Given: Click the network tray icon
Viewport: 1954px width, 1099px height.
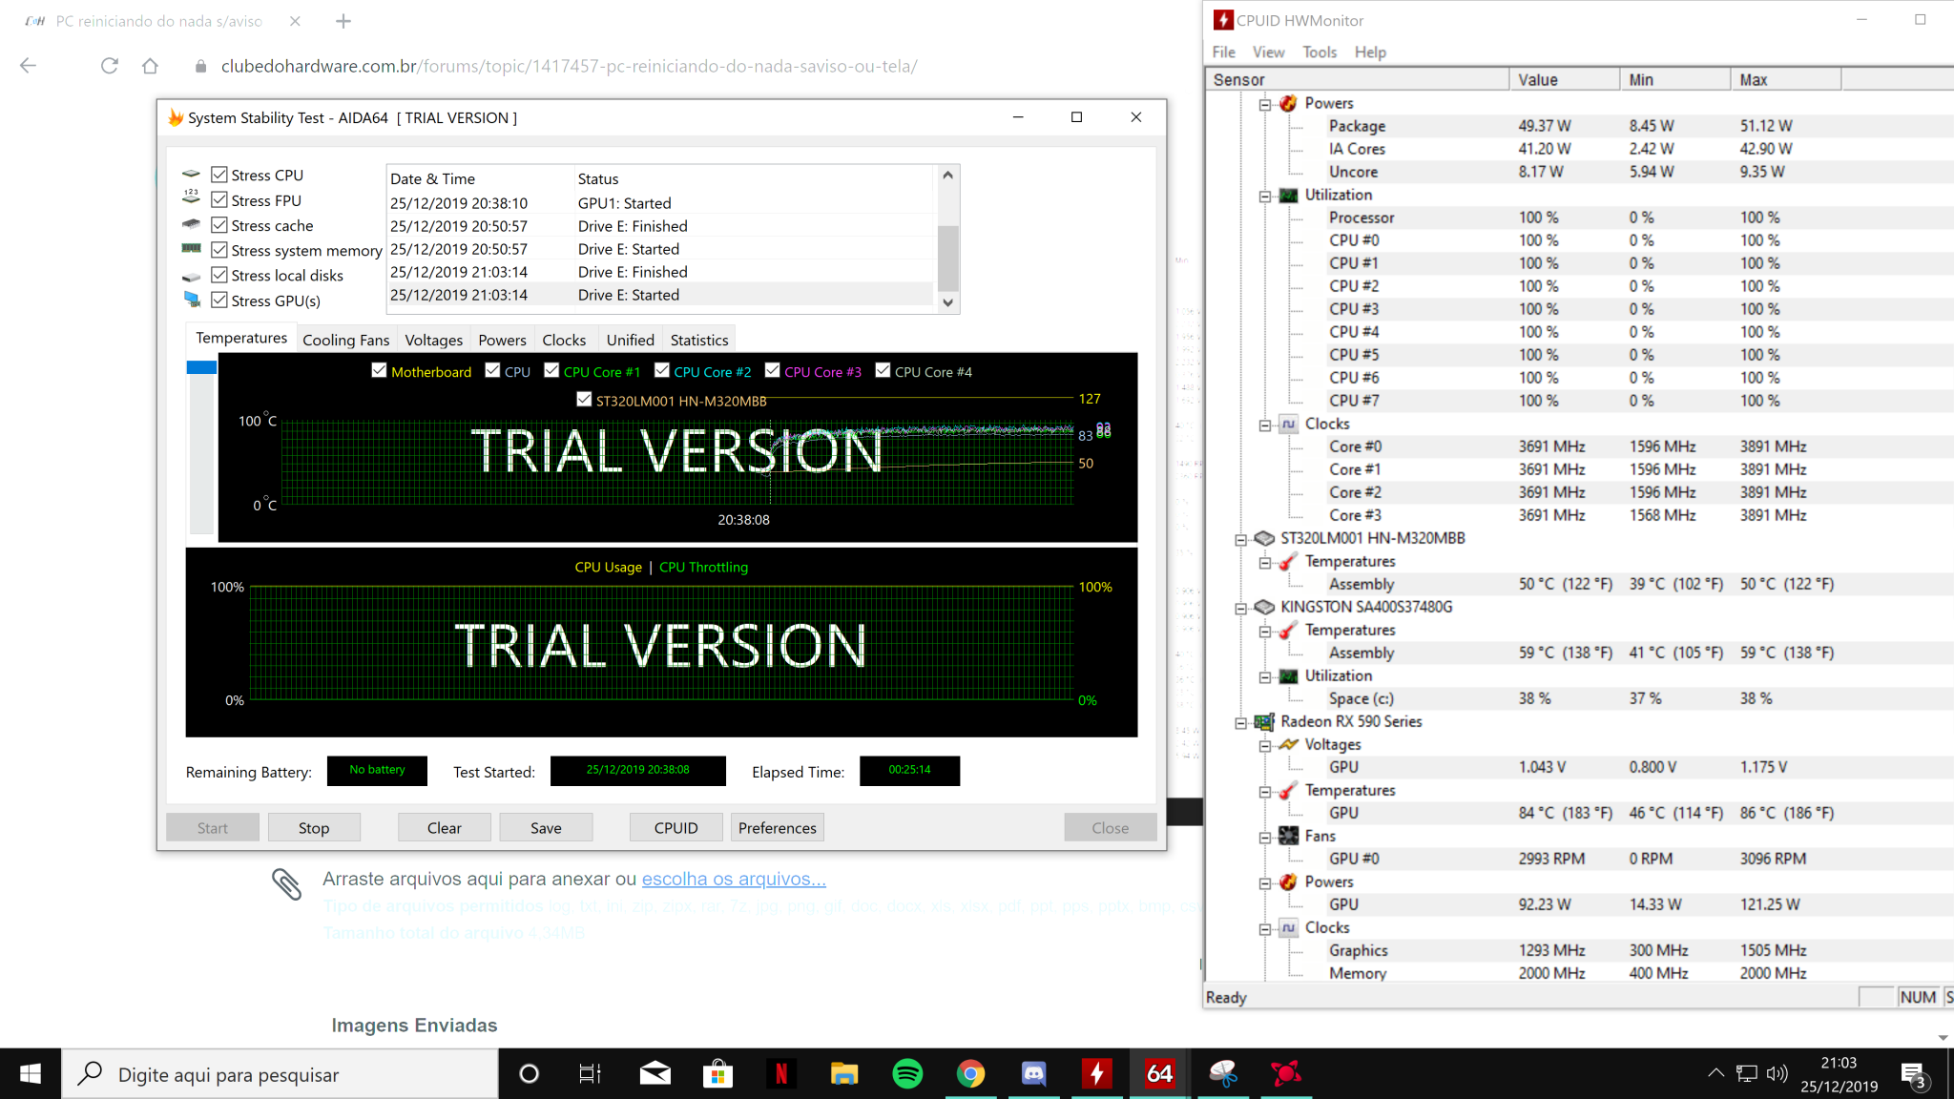Looking at the screenshot, I should tap(1746, 1074).
